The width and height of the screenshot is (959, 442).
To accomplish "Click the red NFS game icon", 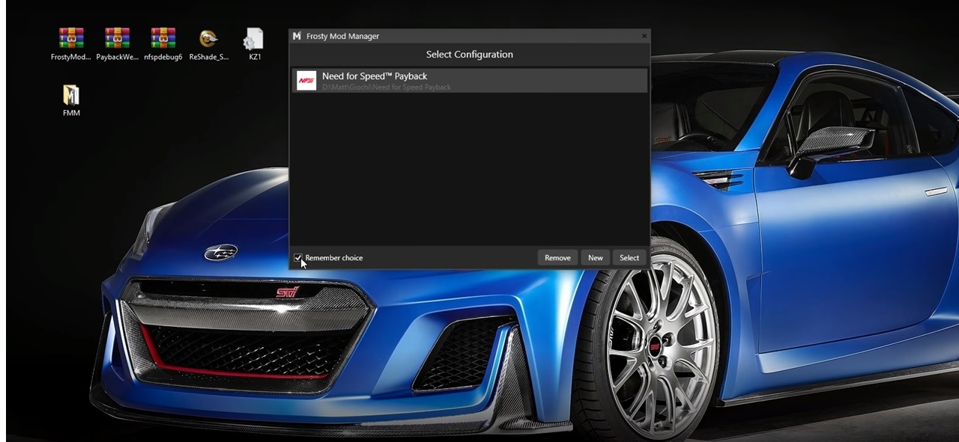I will point(306,81).
